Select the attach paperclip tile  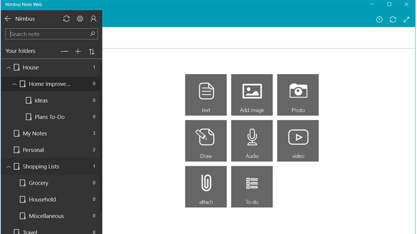pos(206,187)
